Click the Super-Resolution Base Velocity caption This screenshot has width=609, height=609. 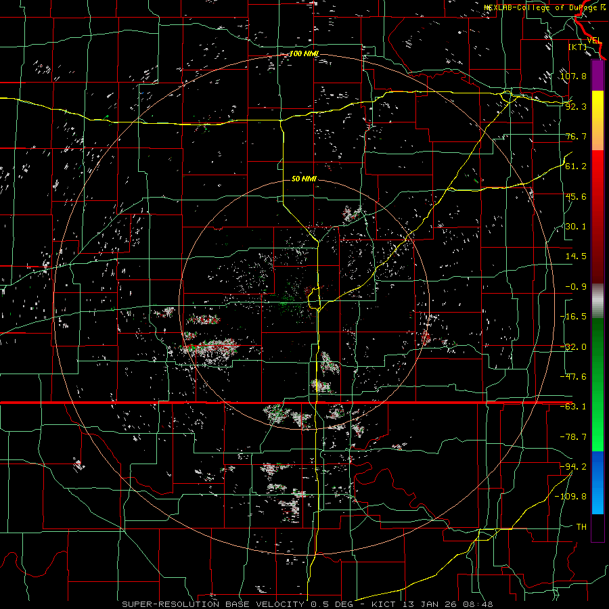pyautogui.click(x=307, y=604)
